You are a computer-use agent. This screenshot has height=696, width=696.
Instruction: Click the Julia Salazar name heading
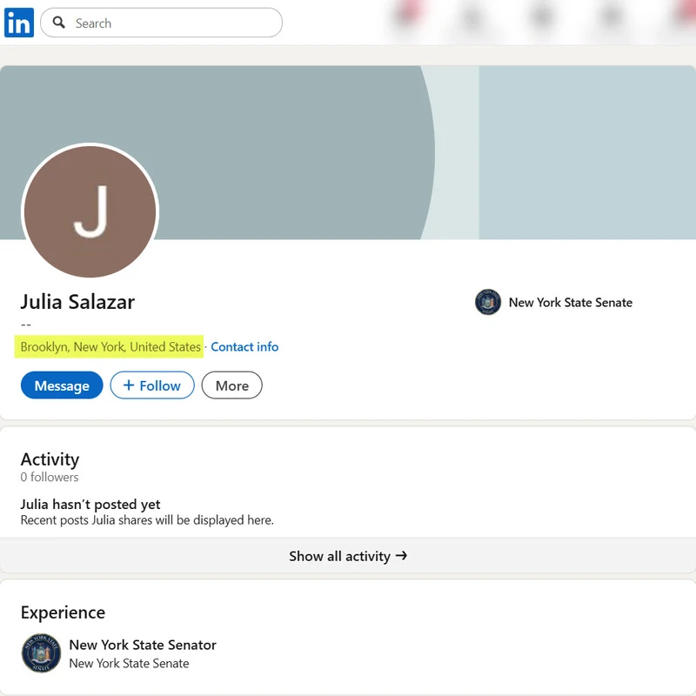click(77, 302)
